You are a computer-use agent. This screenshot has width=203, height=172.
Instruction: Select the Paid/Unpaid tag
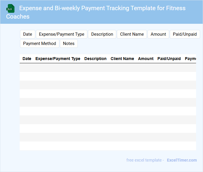click(x=185, y=34)
